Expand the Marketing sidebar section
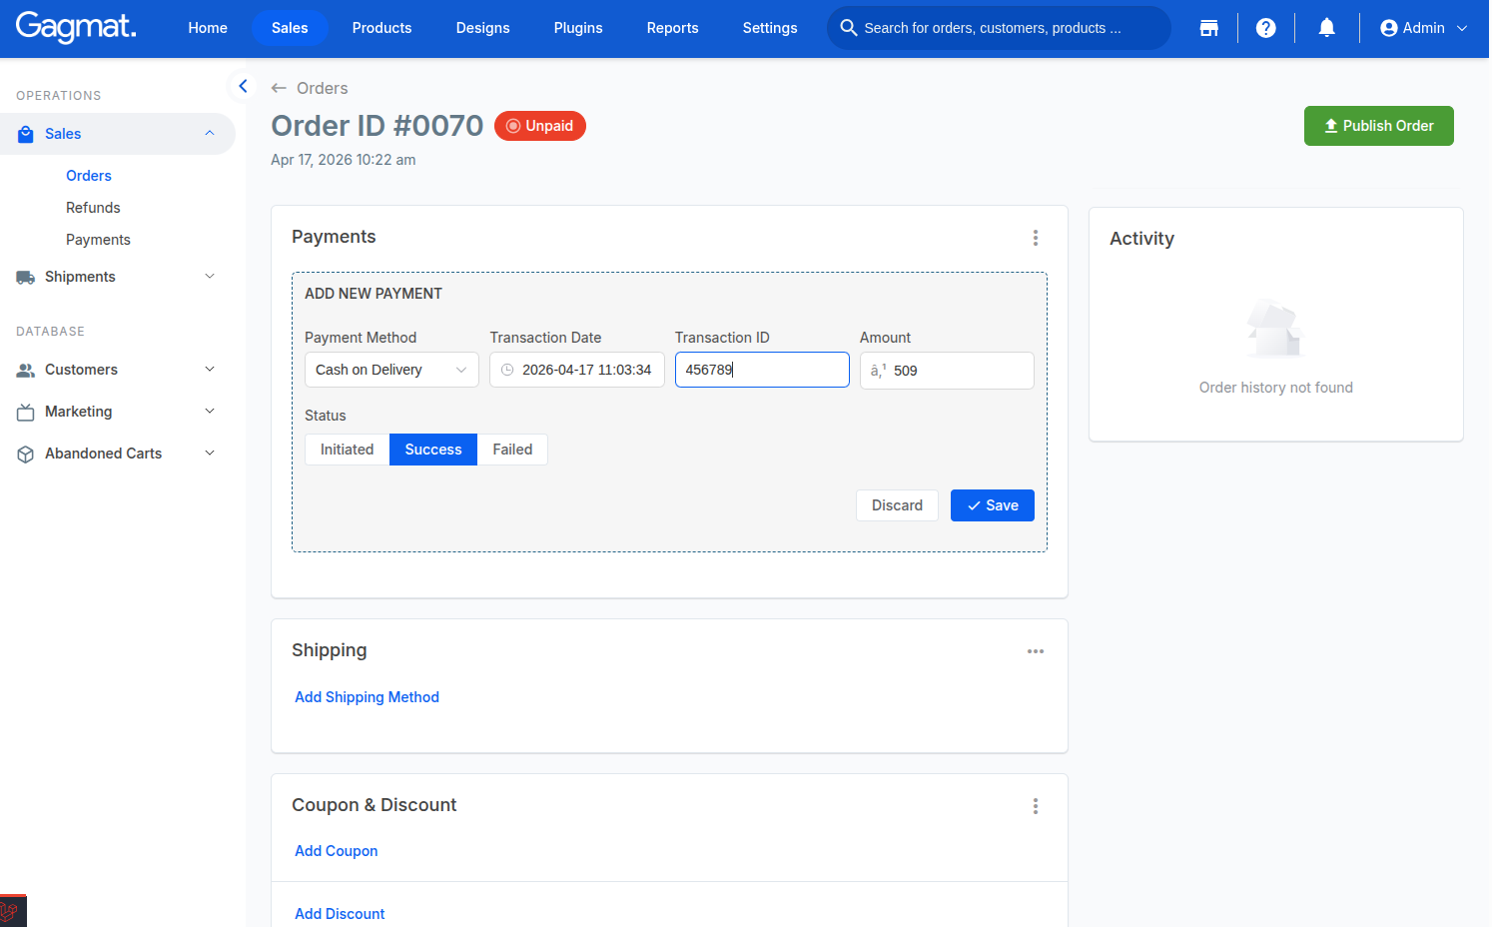1492x927 pixels. coord(210,412)
